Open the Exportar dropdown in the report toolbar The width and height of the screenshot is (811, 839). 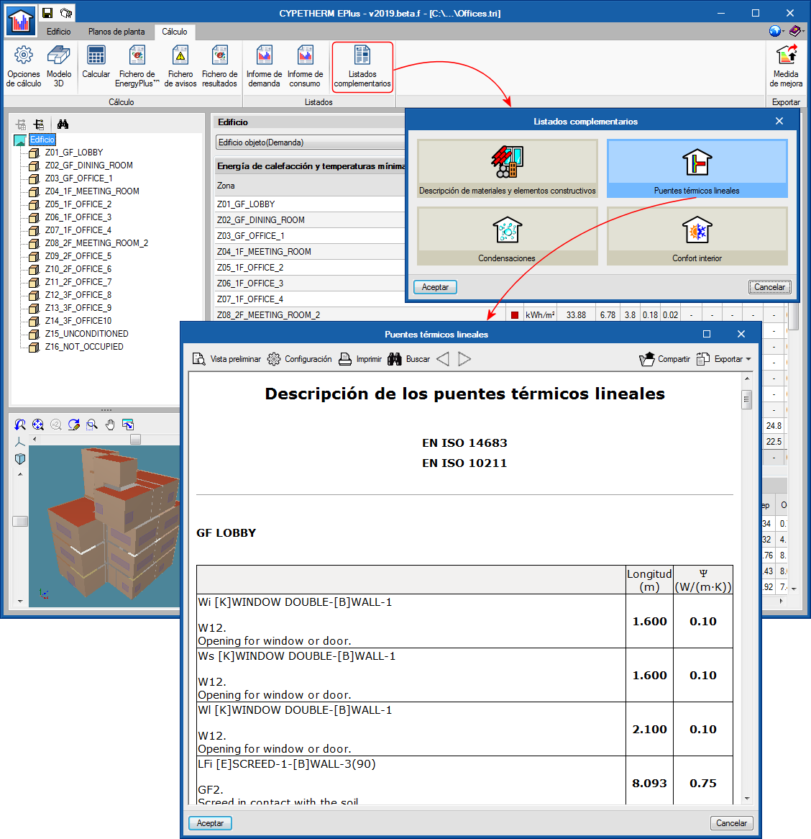(x=724, y=359)
